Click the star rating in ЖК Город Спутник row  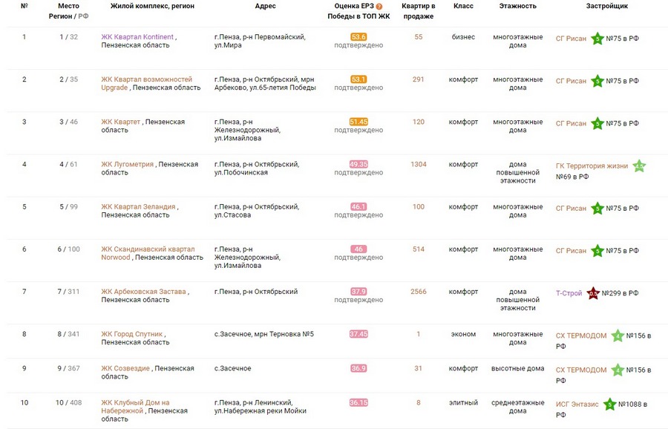click(x=617, y=335)
